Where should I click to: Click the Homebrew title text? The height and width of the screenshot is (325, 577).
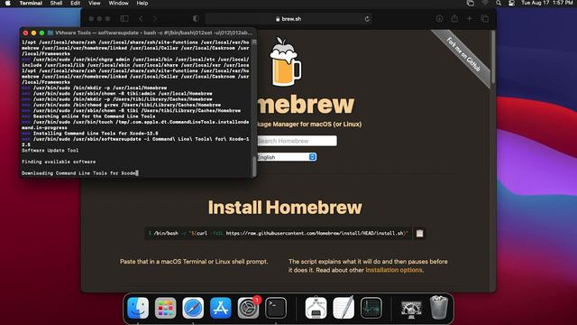click(306, 105)
